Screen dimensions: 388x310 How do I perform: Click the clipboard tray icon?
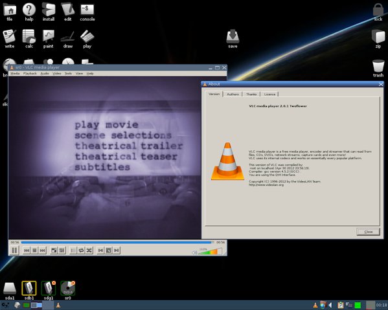[x=341, y=305]
